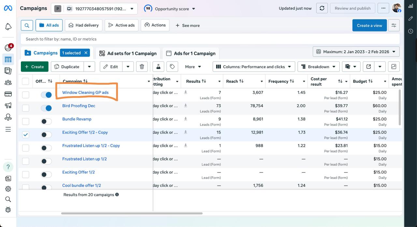The width and height of the screenshot is (417, 227).
Task: Open bug report icon in sidebar
Action: tap(8, 210)
